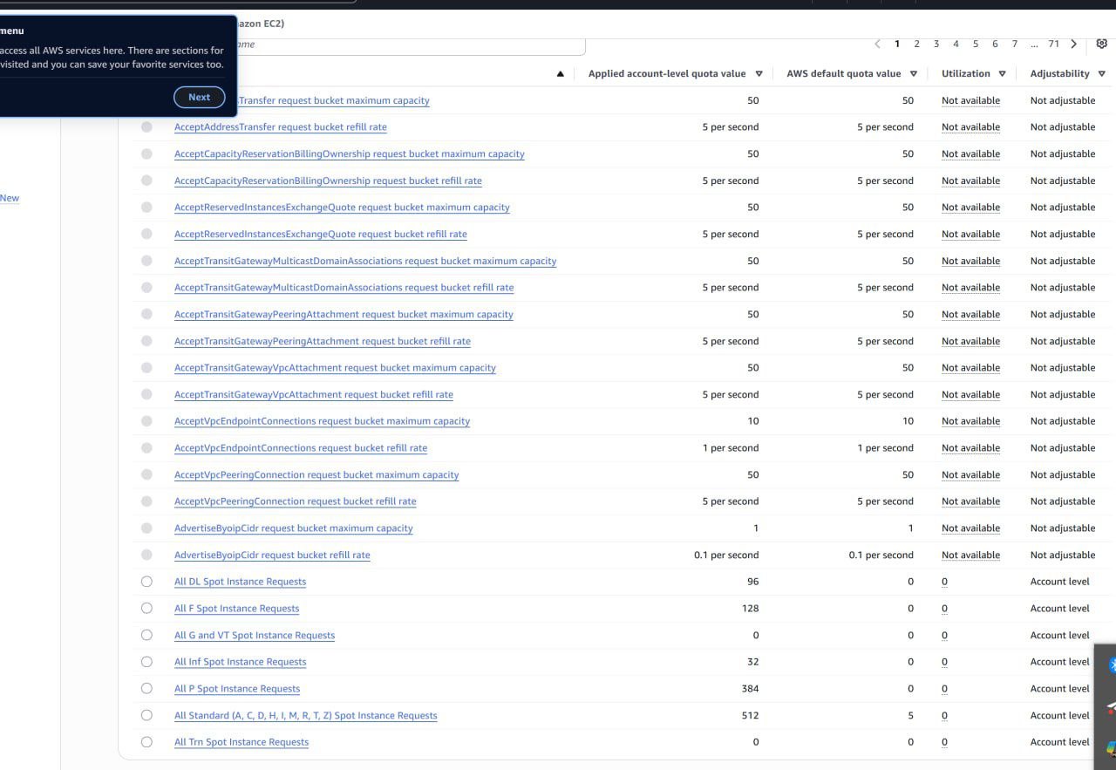Click the previous page left chevron
1116x770 pixels.
[x=877, y=44]
